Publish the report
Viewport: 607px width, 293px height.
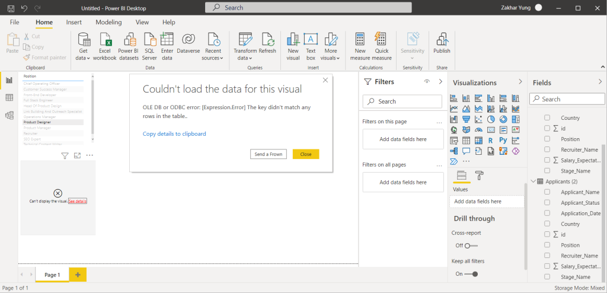pyautogui.click(x=442, y=43)
